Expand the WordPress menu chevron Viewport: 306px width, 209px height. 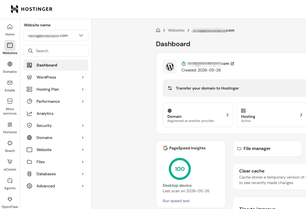(x=83, y=77)
